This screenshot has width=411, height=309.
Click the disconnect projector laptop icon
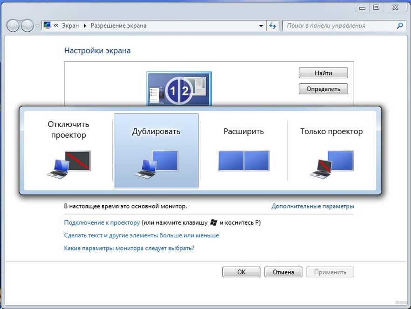point(68,164)
